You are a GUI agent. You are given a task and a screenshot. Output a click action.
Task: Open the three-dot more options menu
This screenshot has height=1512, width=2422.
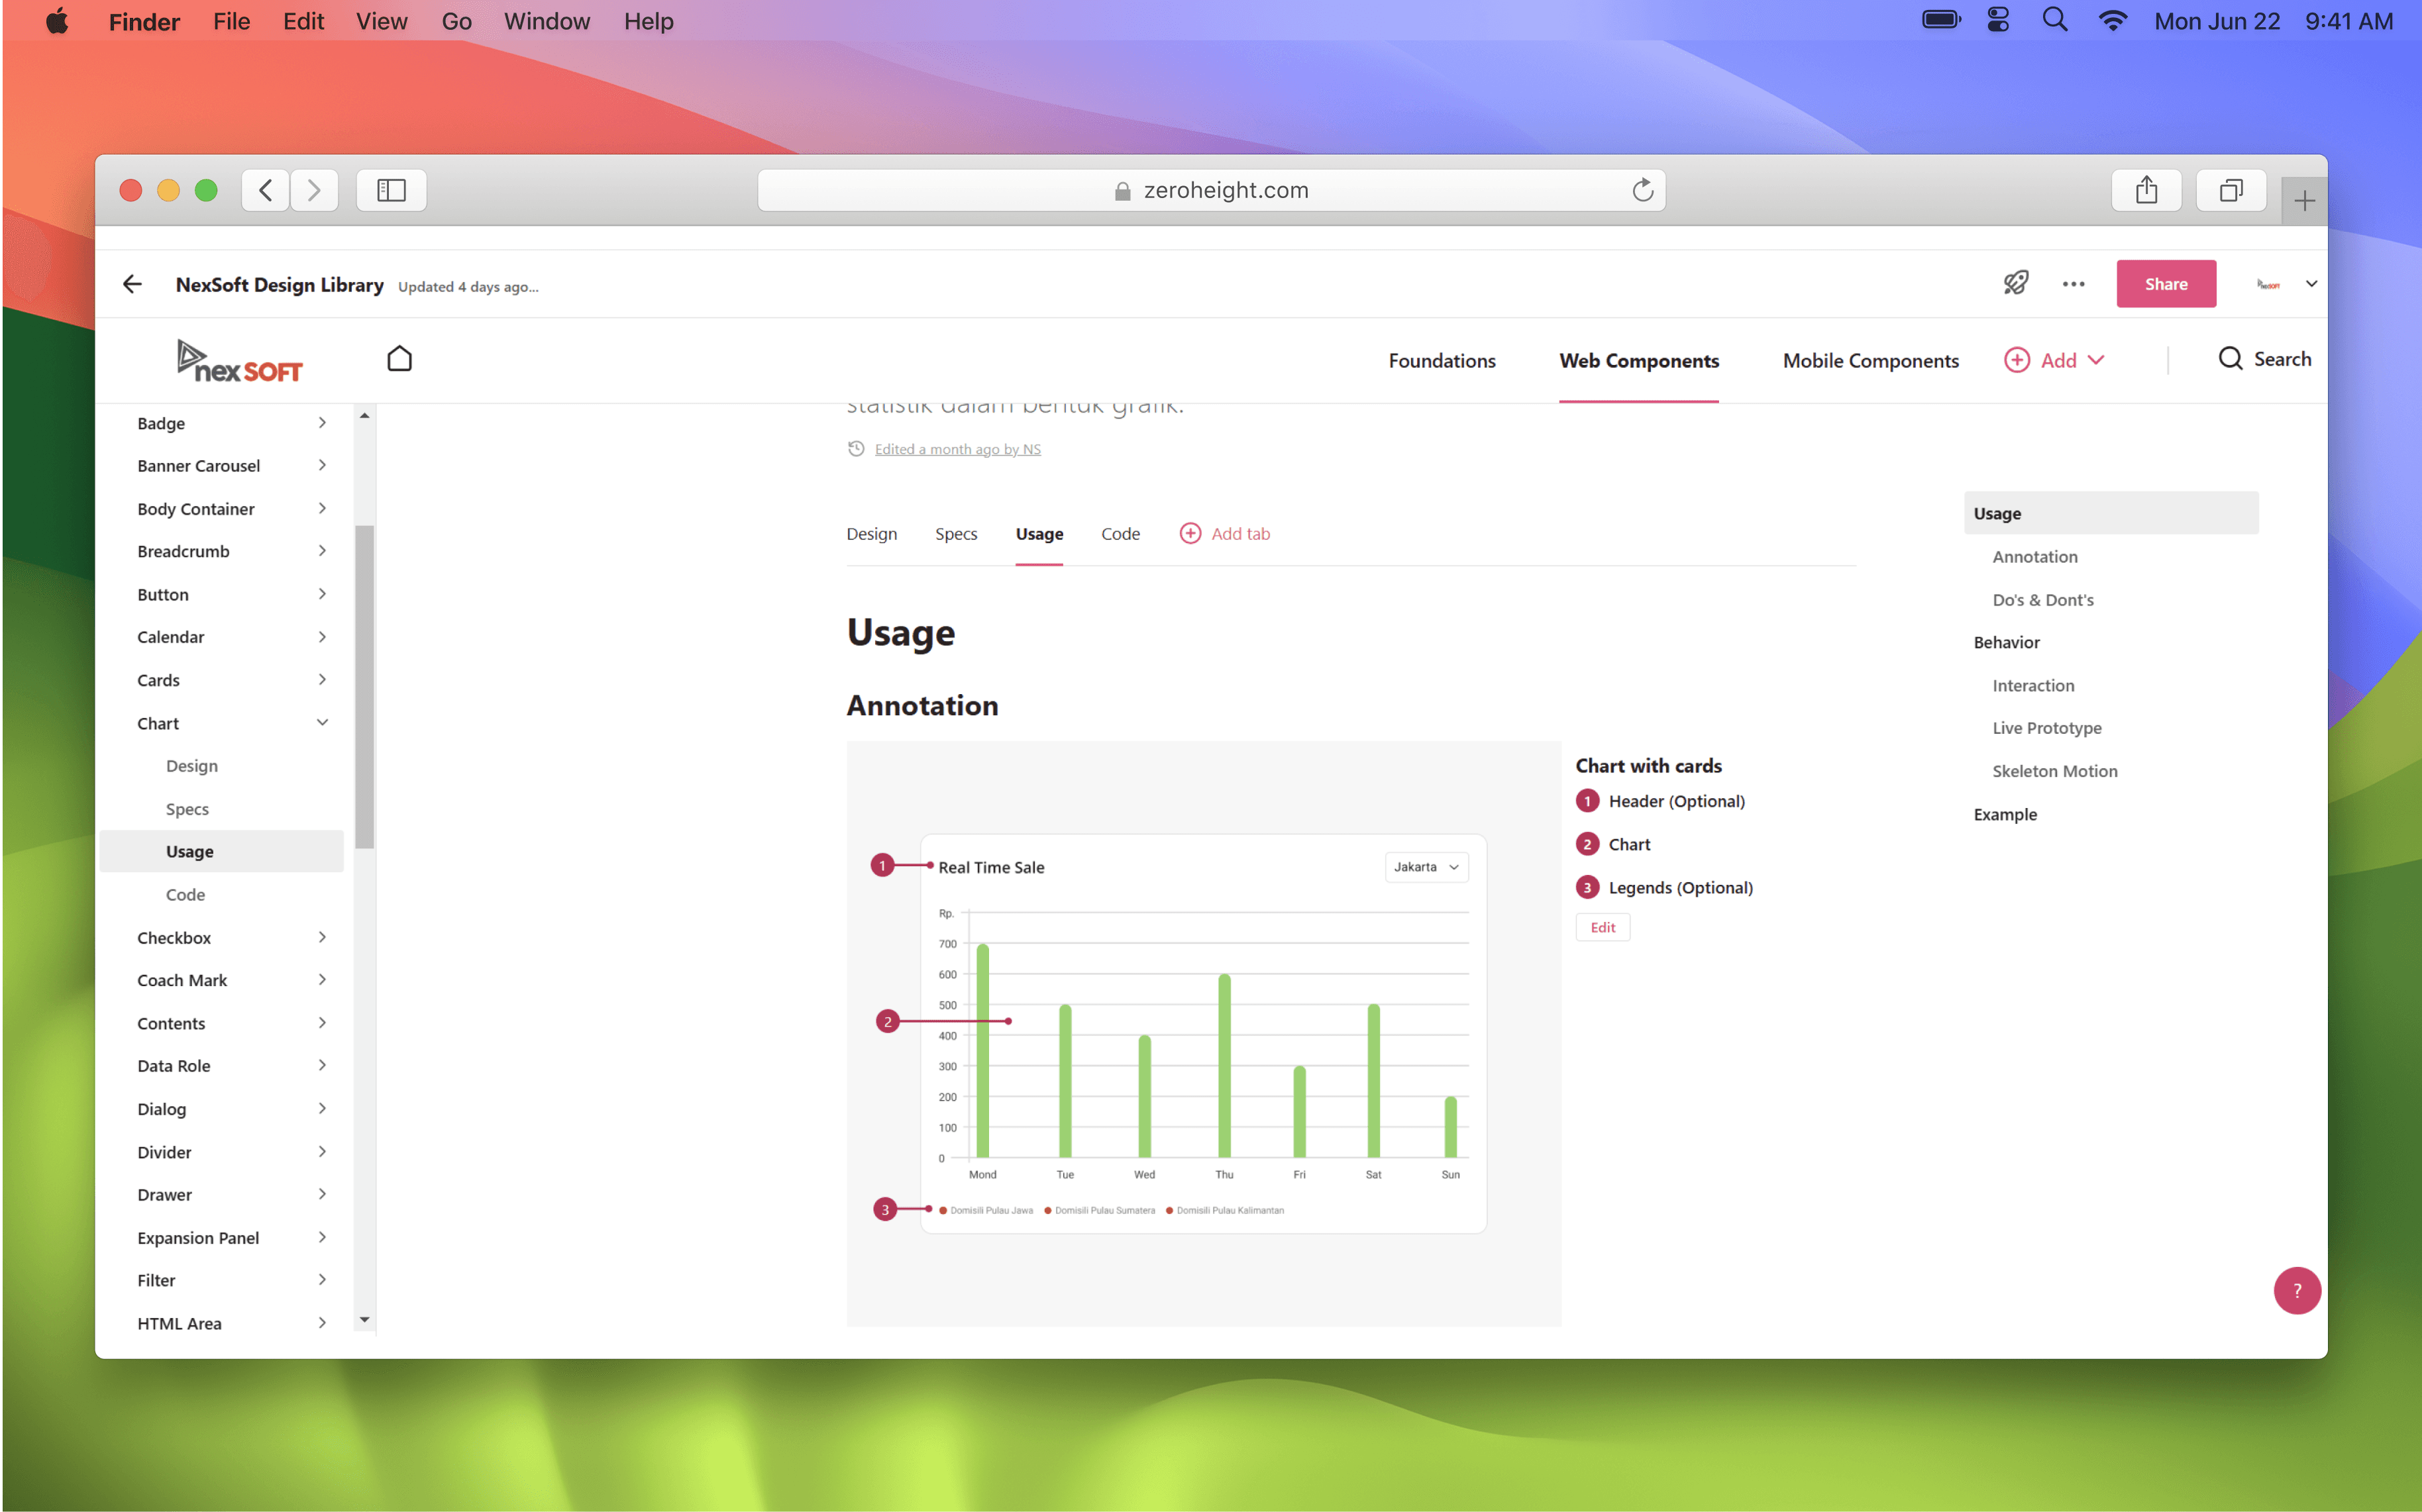pyautogui.click(x=2073, y=284)
